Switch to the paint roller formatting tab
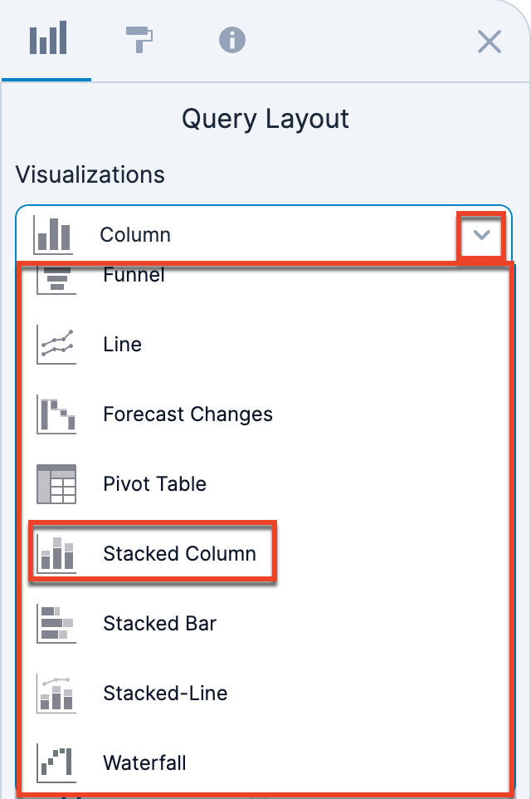Viewport: 531px width, 799px height. click(x=139, y=39)
